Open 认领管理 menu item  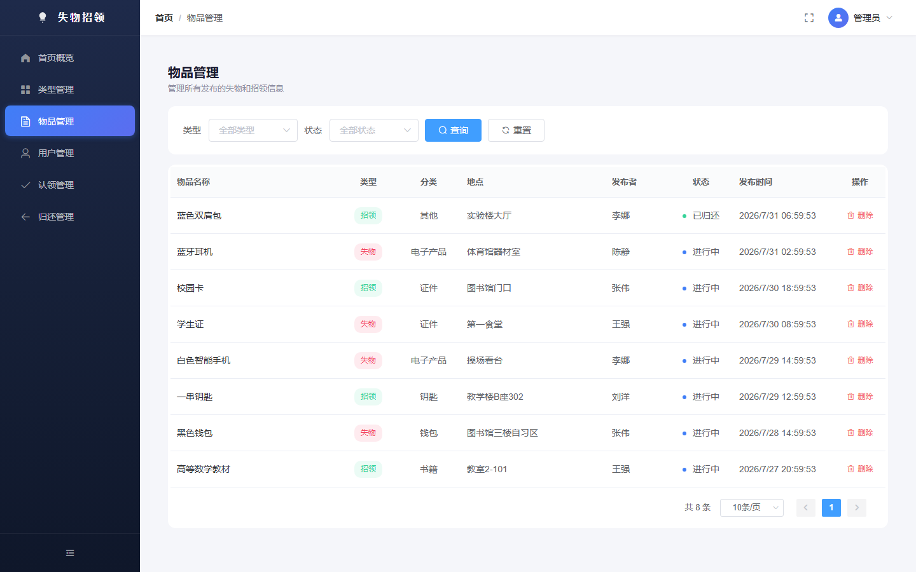(x=70, y=185)
